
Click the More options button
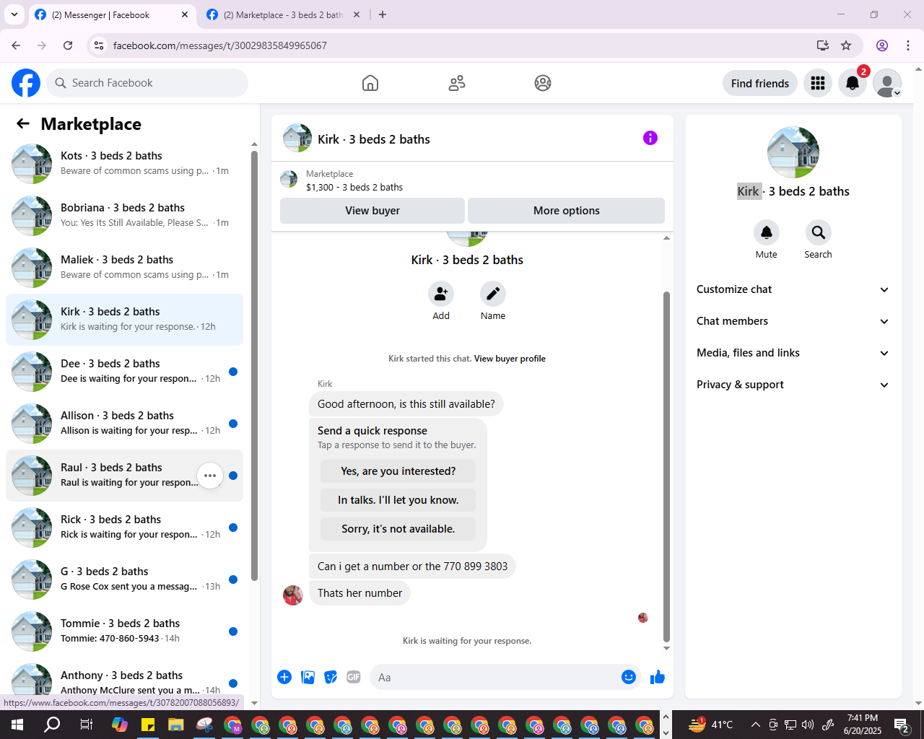tap(567, 211)
